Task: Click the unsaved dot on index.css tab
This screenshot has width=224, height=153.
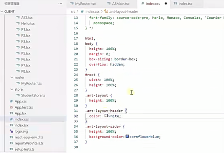Action: pos(166,4)
